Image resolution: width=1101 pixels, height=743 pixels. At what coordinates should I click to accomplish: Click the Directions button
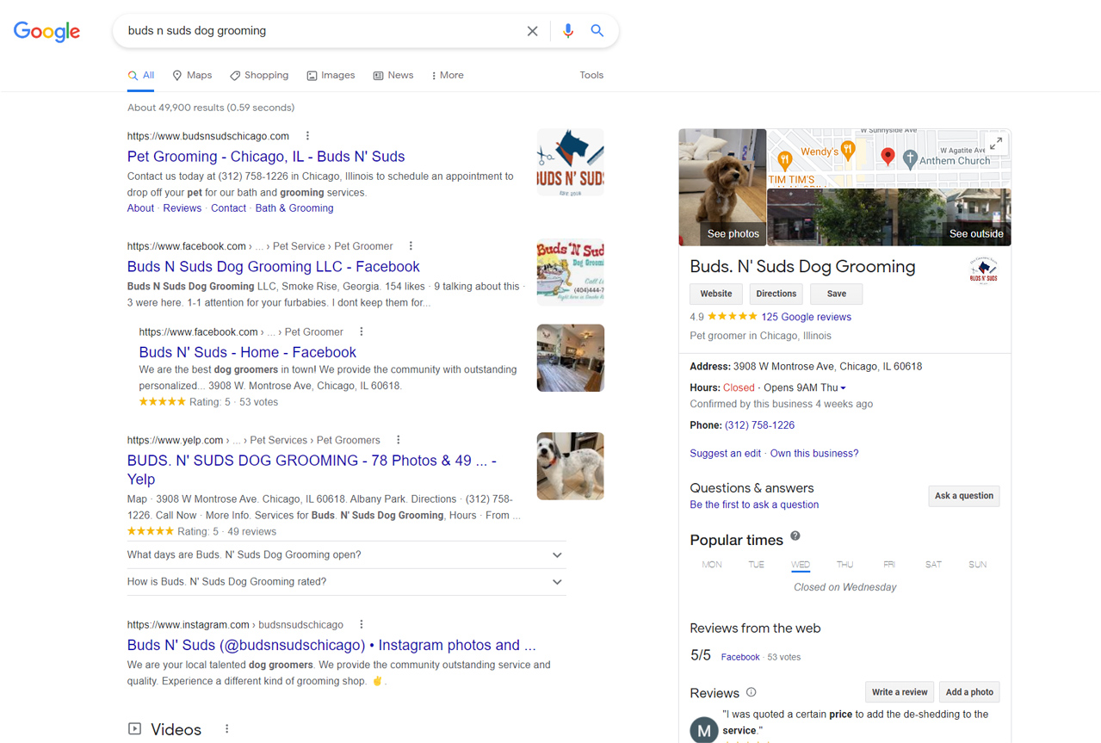[776, 294]
